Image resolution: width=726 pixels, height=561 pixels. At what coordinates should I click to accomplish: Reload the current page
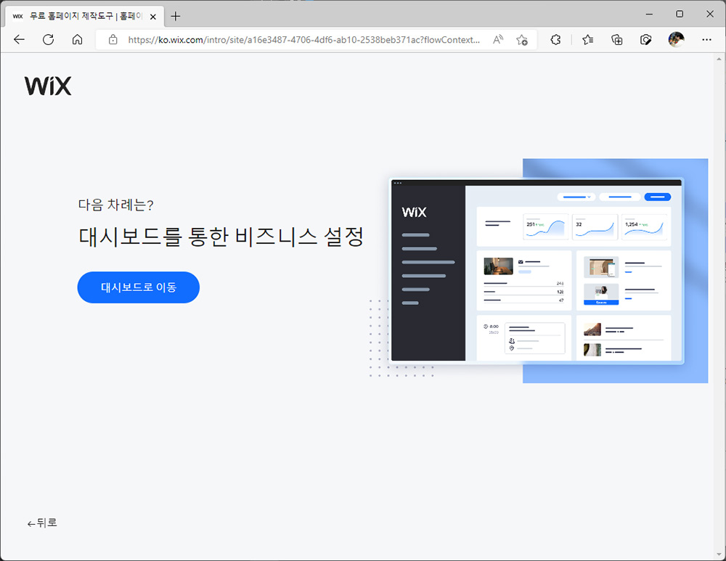(48, 40)
